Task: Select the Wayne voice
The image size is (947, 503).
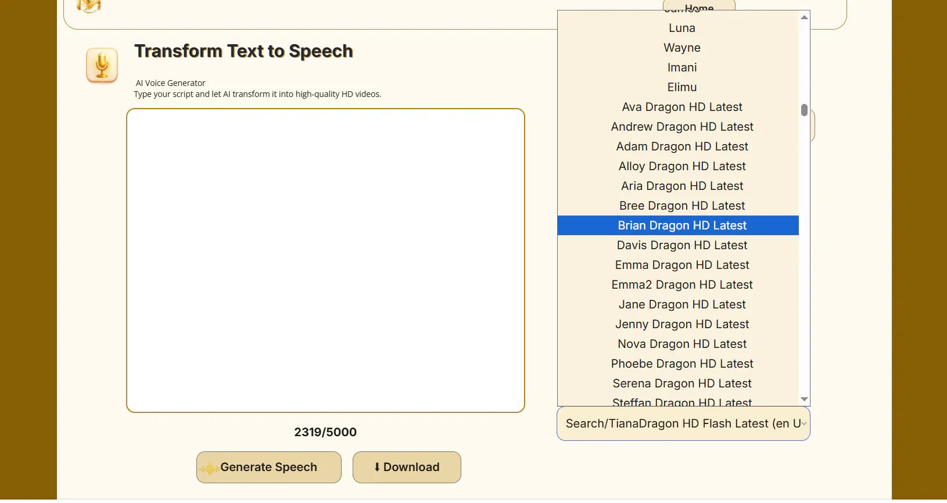Action: (678, 48)
